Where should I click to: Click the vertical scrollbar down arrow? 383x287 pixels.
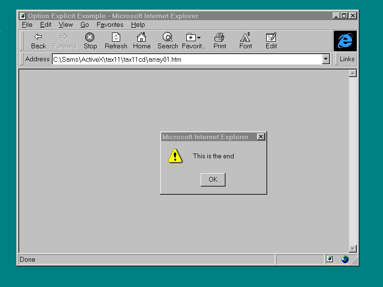[x=353, y=249]
